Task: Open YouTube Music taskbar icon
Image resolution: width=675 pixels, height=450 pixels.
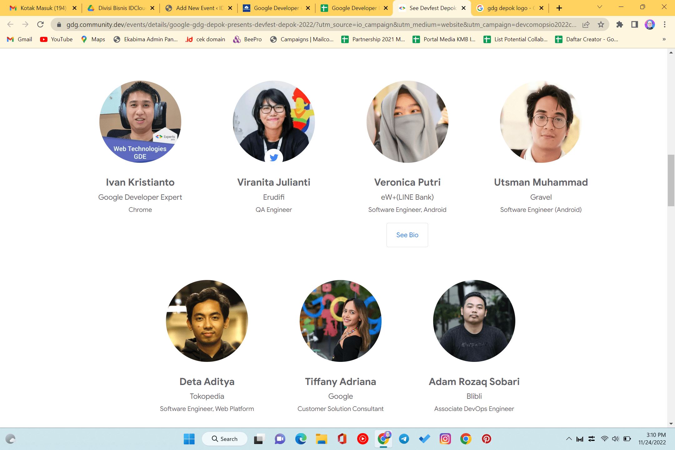Action: 363,439
